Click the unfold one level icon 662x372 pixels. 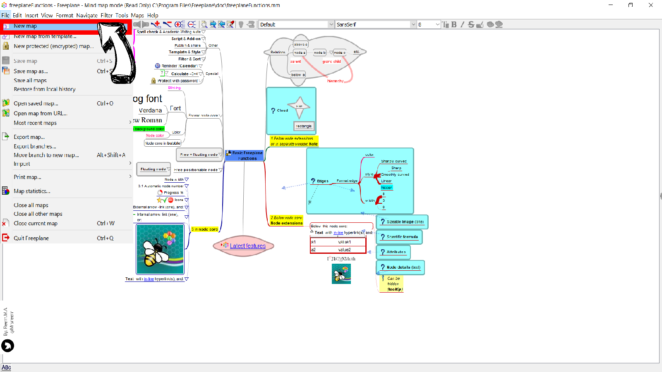pos(180,24)
